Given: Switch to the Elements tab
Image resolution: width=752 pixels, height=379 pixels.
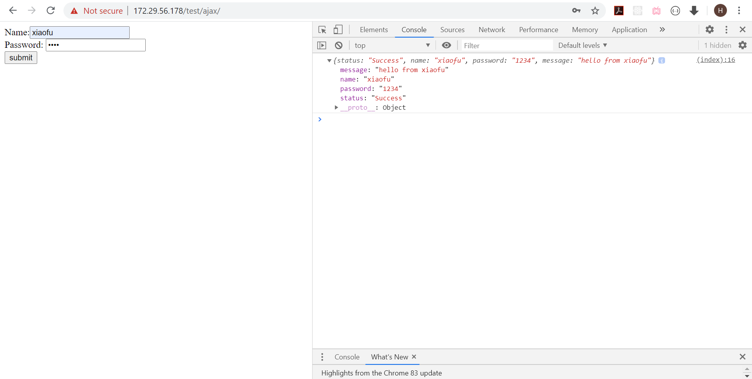Looking at the screenshot, I should (374, 30).
